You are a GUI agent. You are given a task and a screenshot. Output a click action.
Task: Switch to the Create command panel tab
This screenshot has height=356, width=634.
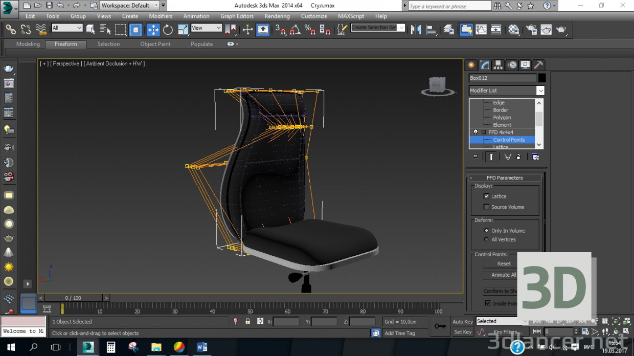click(471, 65)
